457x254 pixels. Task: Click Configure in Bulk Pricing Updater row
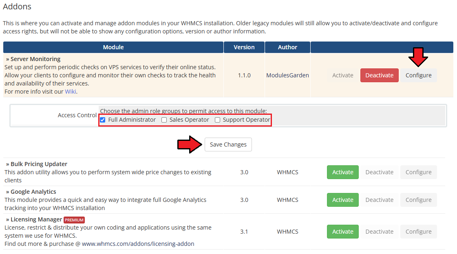pos(419,172)
